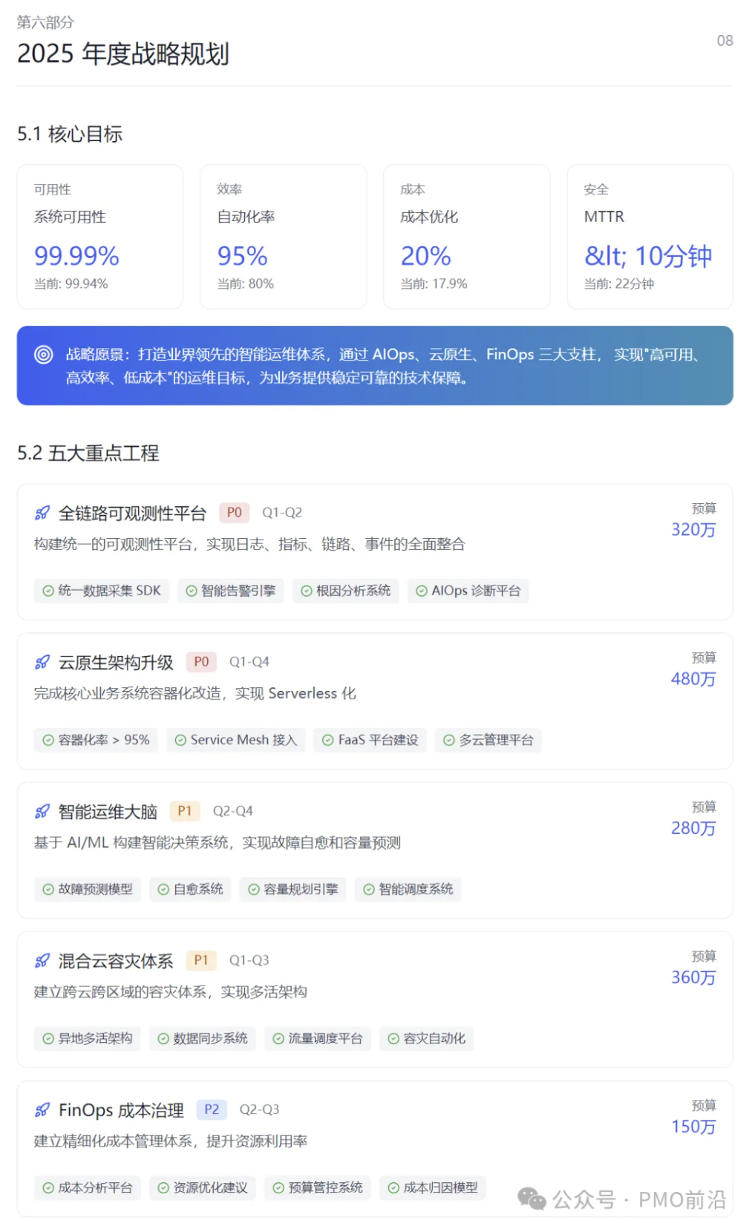Select the 自愈系统 tag
The width and height of the screenshot is (746, 1223).
pyautogui.click(x=190, y=889)
